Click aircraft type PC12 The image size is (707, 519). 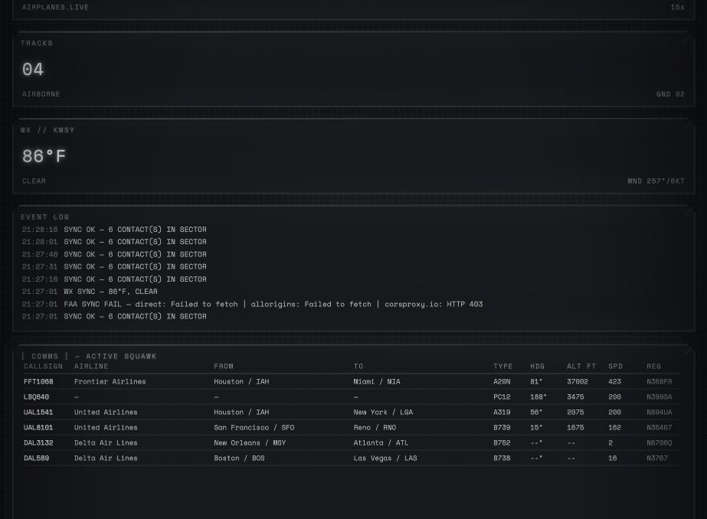coord(502,397)
